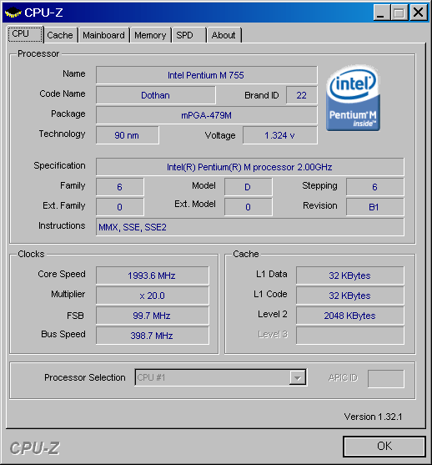432x465 pixels.
Task: Click the Revision value B1
Action: click(x=374, y=207)
